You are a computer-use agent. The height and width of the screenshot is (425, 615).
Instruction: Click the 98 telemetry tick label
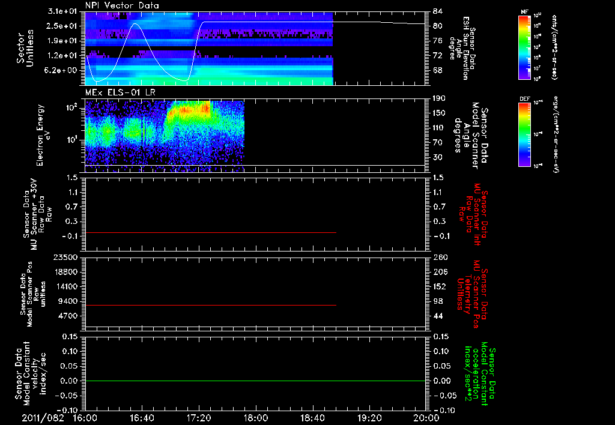pyautogui.click(x=437, y=301)
